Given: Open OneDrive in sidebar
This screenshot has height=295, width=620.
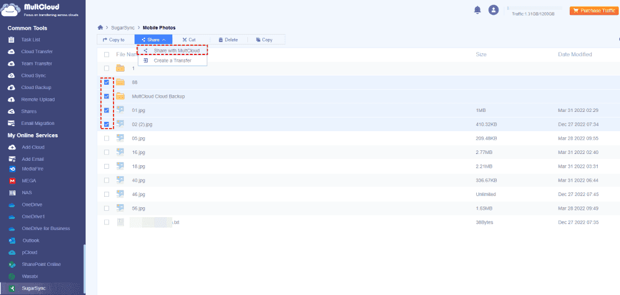Looking at the screenshot, I should click(x=32, y=205).
